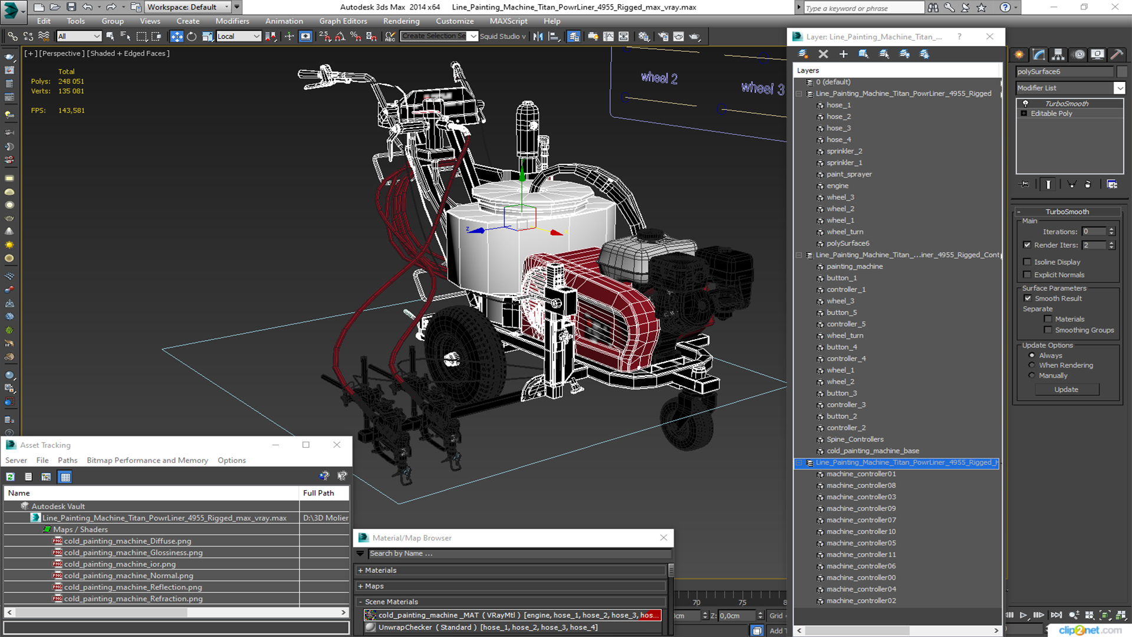Click the Undo arrow in title bar
Image resolution: width=1132 pixels, height=637 pixels.
(87, 7)
